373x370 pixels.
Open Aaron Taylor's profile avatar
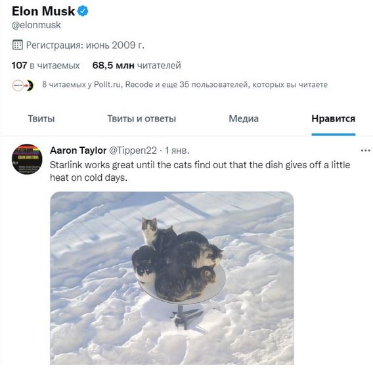pyautogui.click(x=27, y=159)
